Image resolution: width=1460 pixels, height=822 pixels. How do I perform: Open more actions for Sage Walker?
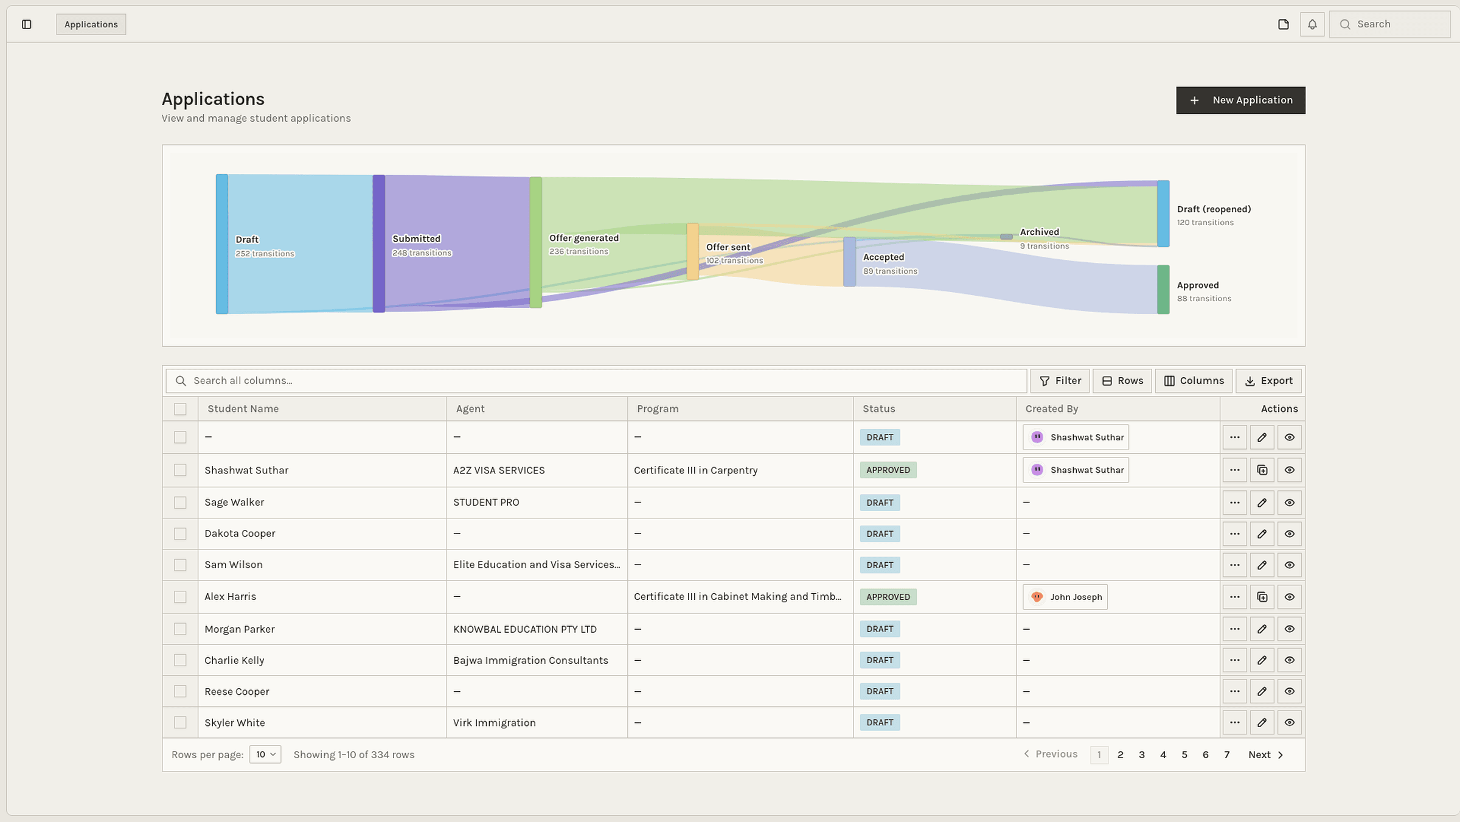coord(1234,503)
